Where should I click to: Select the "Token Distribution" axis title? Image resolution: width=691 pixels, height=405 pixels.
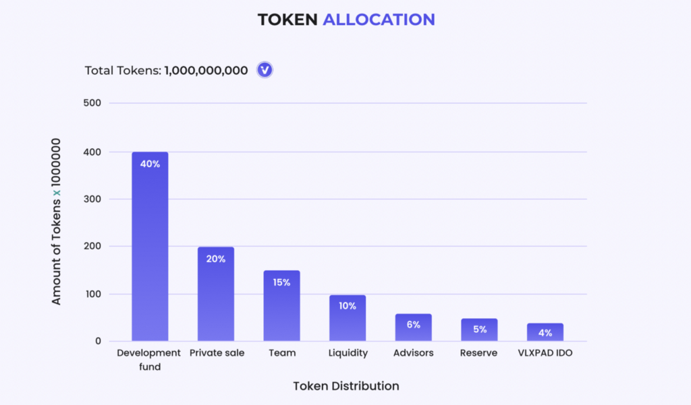point(345,386)
